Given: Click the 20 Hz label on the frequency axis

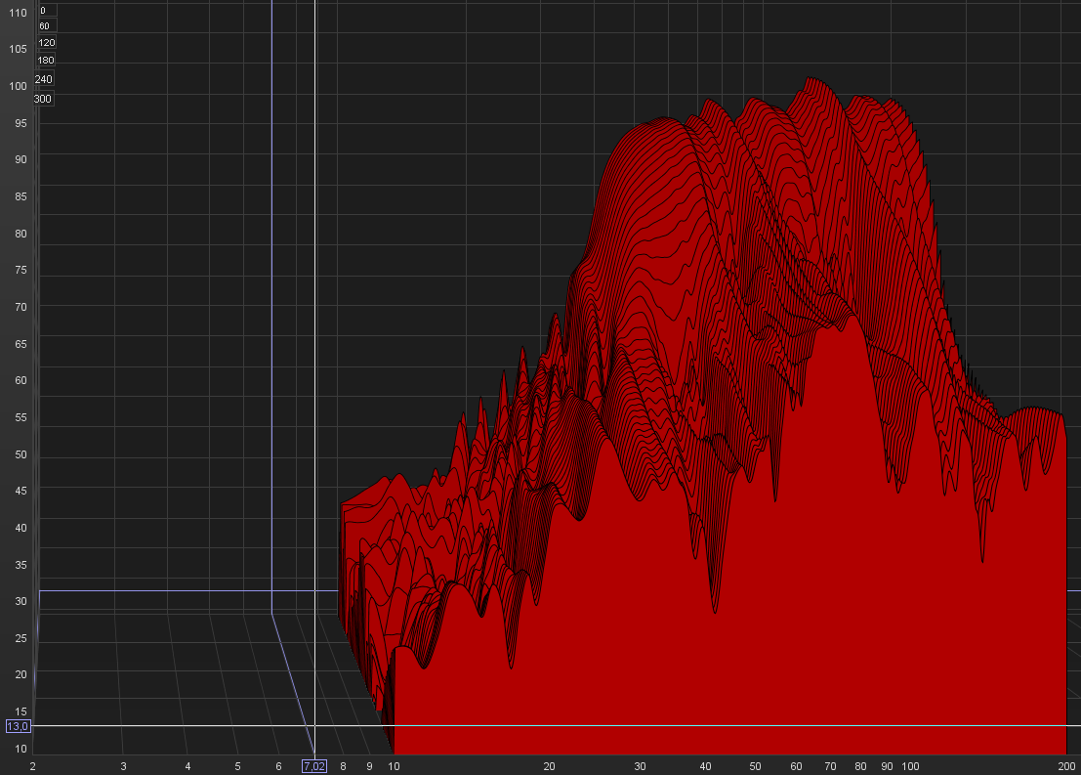Looking at the screenshot, I should click(x=549, y=766).
